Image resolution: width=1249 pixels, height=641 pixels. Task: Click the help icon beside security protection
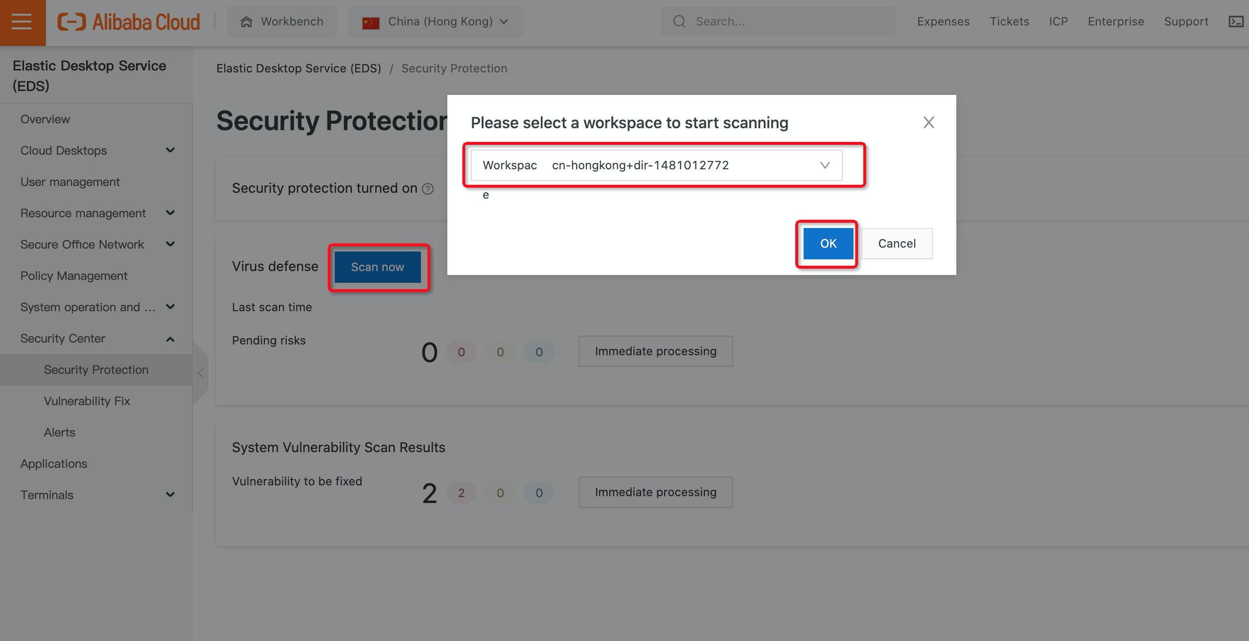click(x=428, y=189)
